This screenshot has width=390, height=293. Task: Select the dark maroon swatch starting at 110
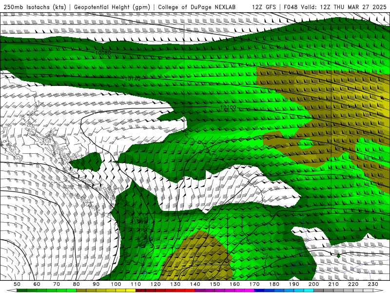pos(140,291)
